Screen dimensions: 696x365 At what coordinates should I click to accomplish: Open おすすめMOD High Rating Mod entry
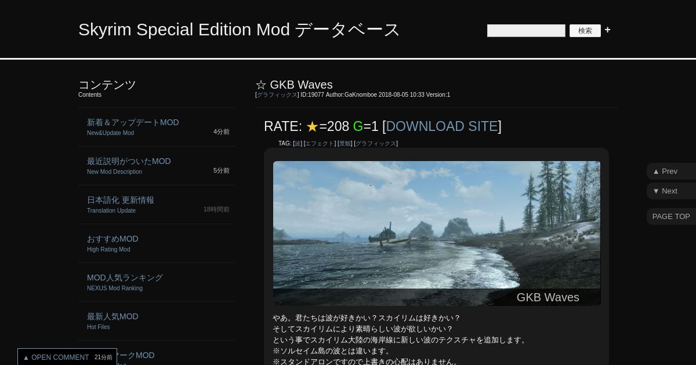tap(157, 243)
